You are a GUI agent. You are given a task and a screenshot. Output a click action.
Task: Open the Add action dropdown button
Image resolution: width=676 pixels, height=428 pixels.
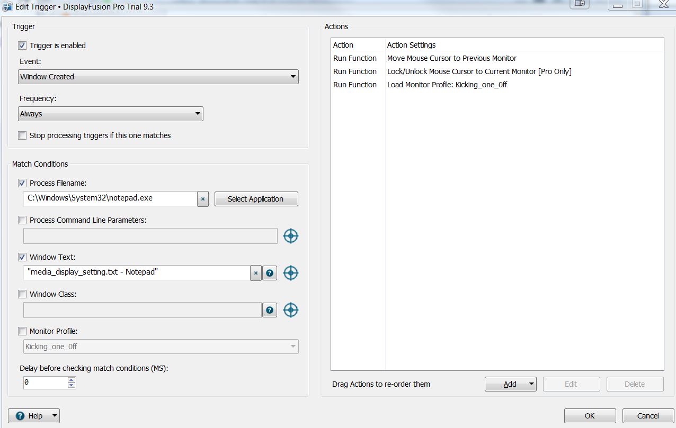[510, 384]
